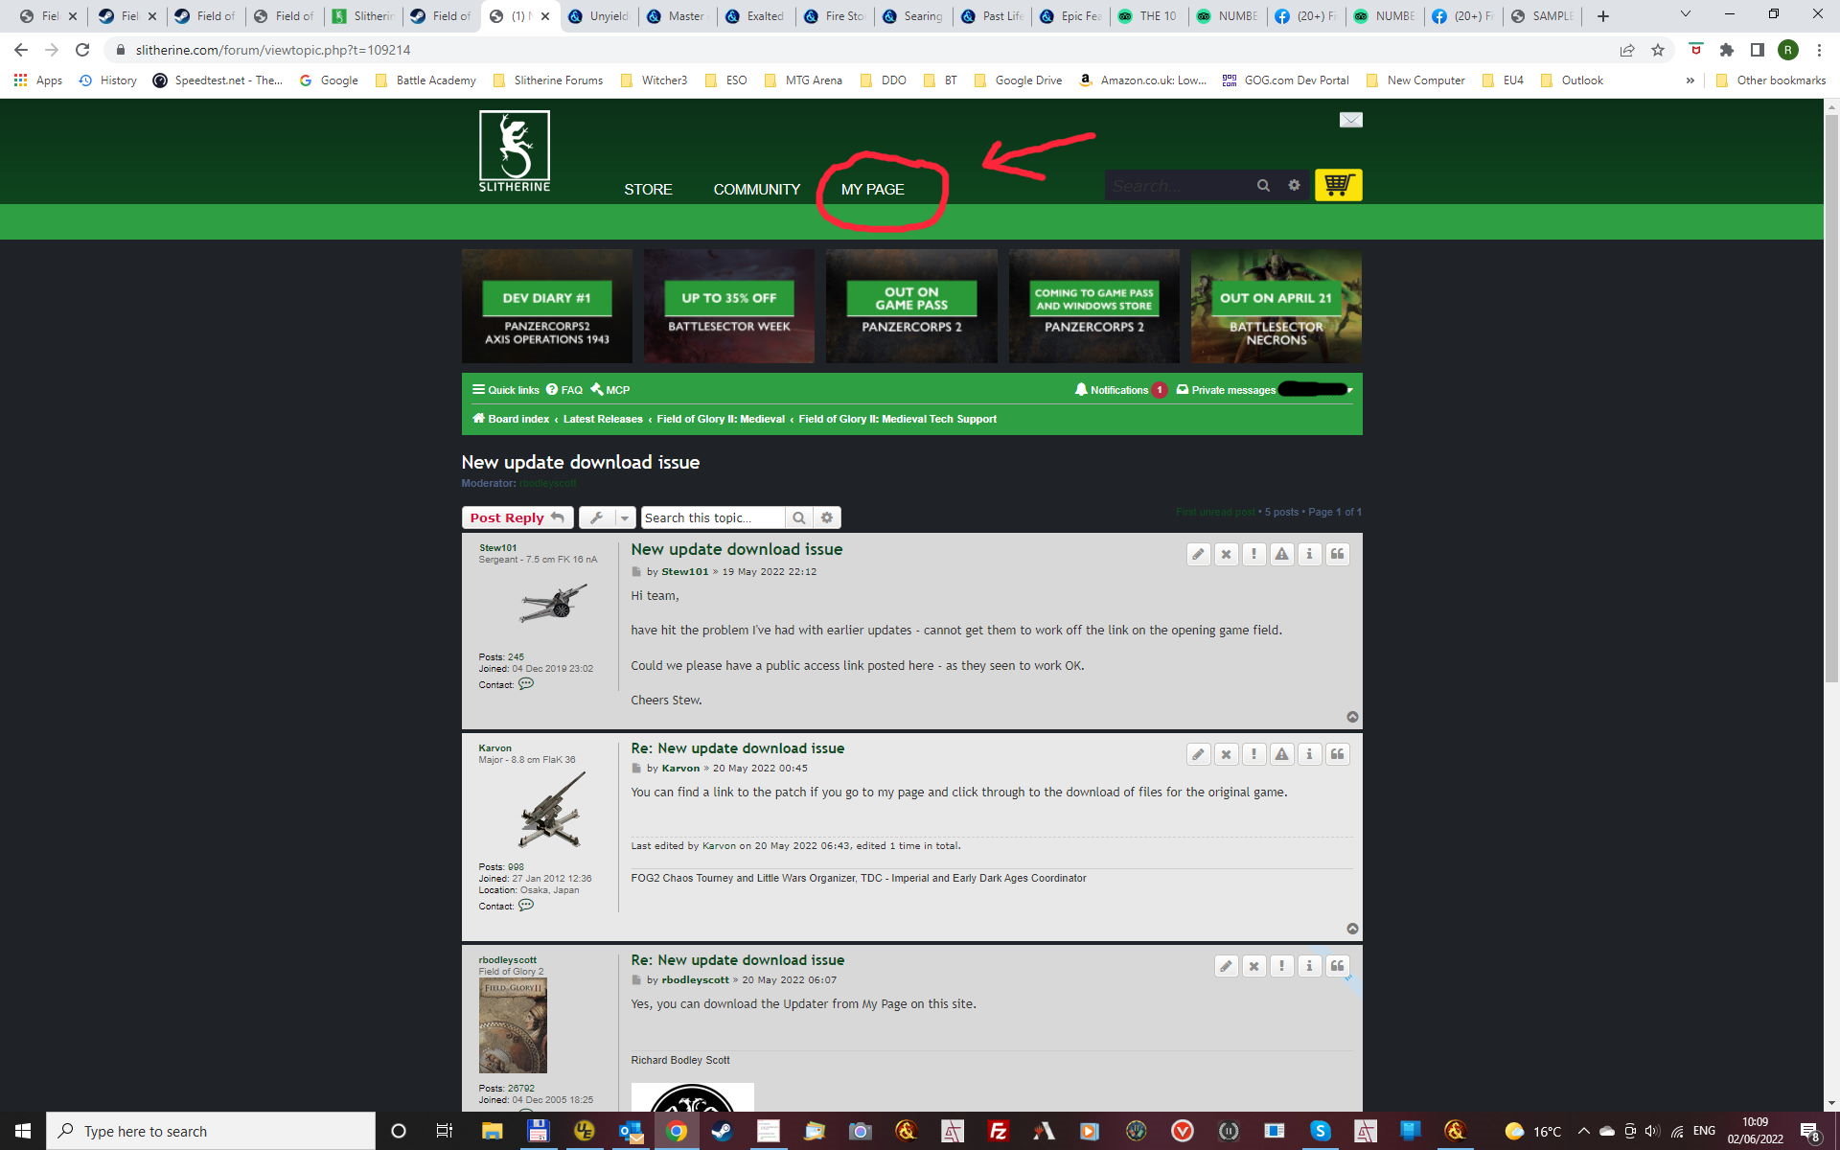Click the Post Reply button

click(516, 517)
